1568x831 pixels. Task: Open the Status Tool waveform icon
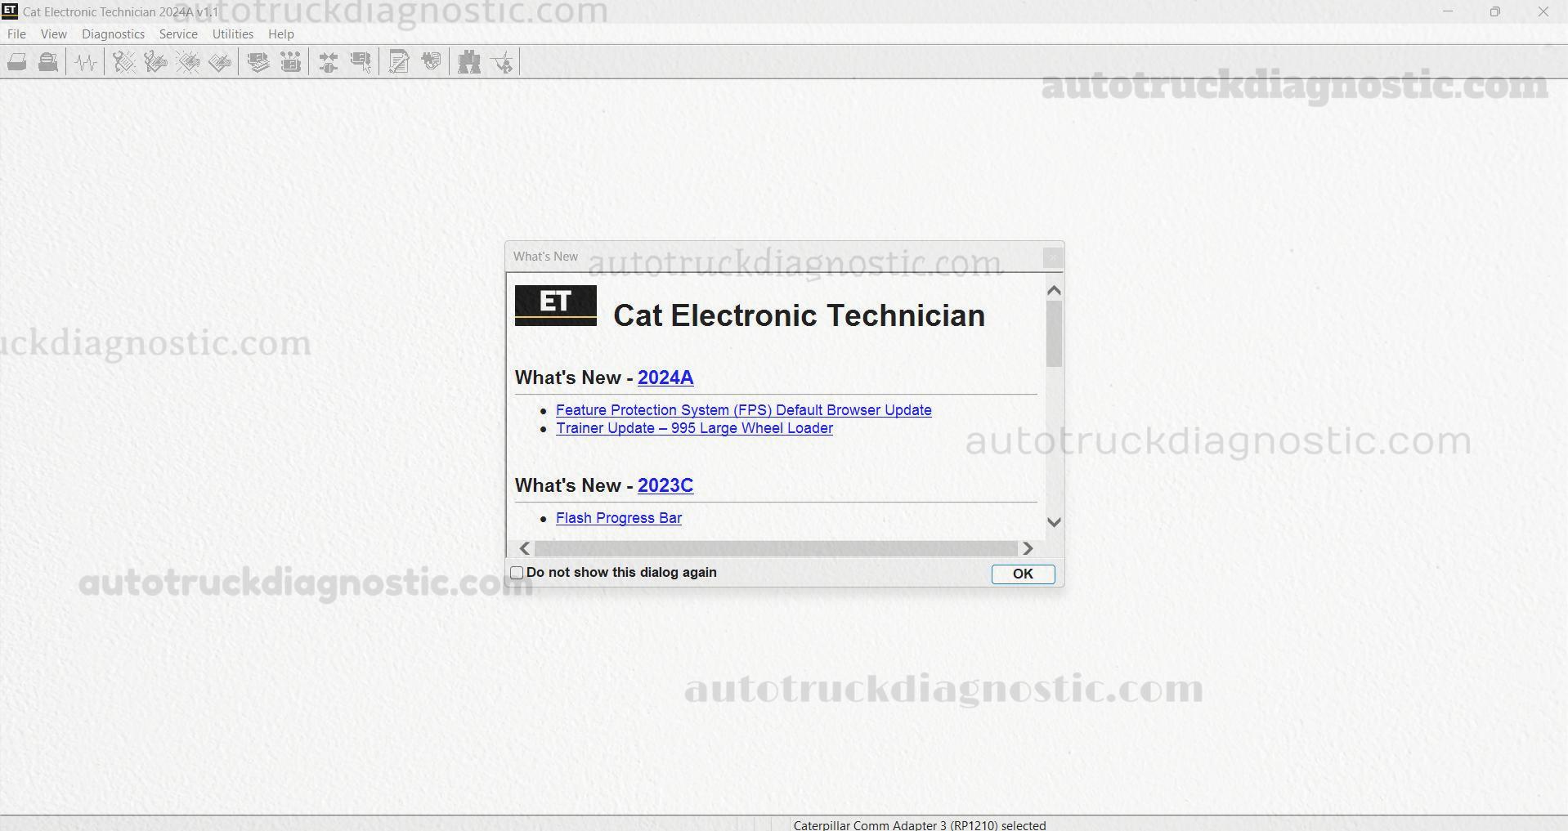pos(86,62)
